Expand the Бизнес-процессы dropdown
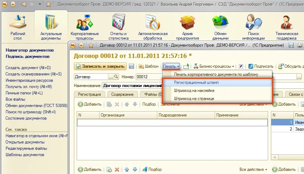This screenshot has height=174, width=304. 214,66
